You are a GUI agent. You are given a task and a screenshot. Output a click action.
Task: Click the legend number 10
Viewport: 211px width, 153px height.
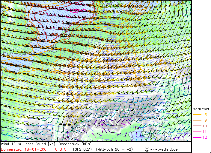tap(204, 126)
